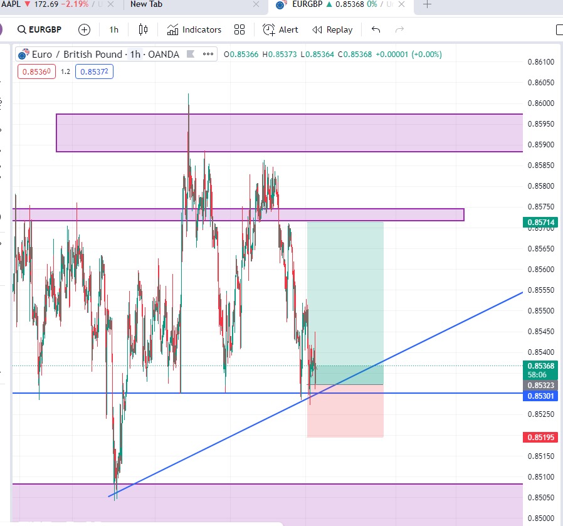Image resolution: width=563 pixels, height=526 pixels.
Task: Select the 0.85714 take-profit price label
Action: point(540,222)
